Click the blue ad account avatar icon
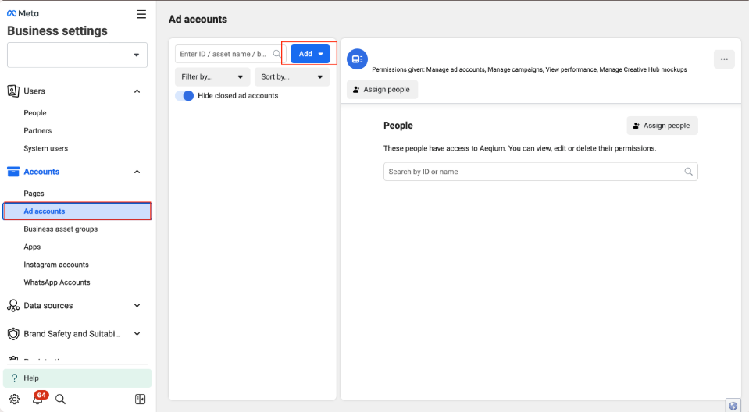749x412 pixels. pos(357,59)
